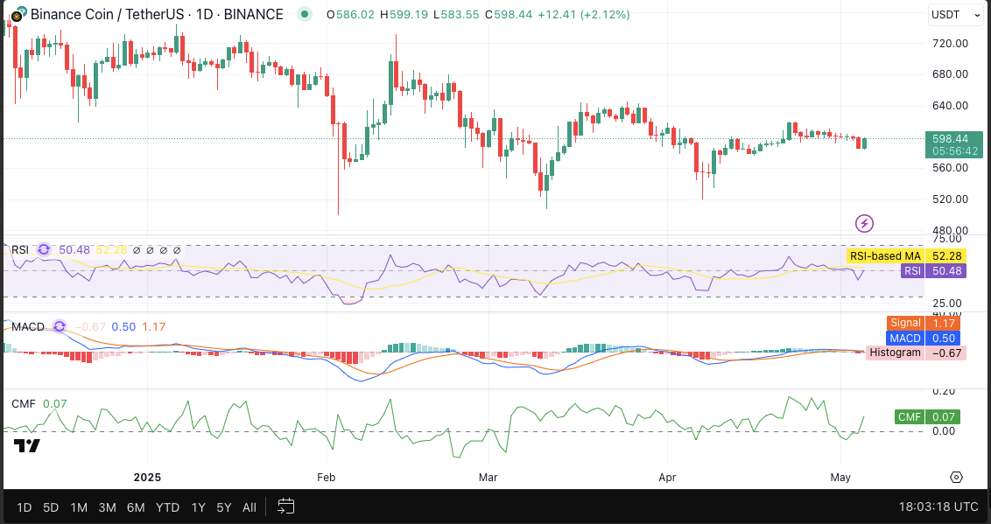This screenshot has height=524, width=991.
Task: Select the 3M time range
Action: (x=107, y=507)
